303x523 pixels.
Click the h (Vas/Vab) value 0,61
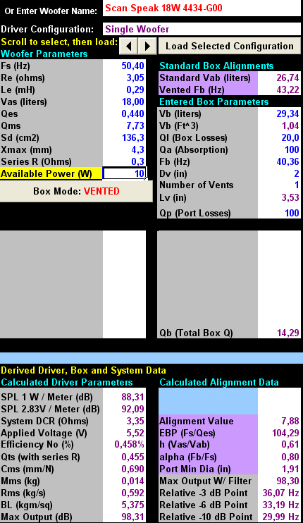coord(290,444)
